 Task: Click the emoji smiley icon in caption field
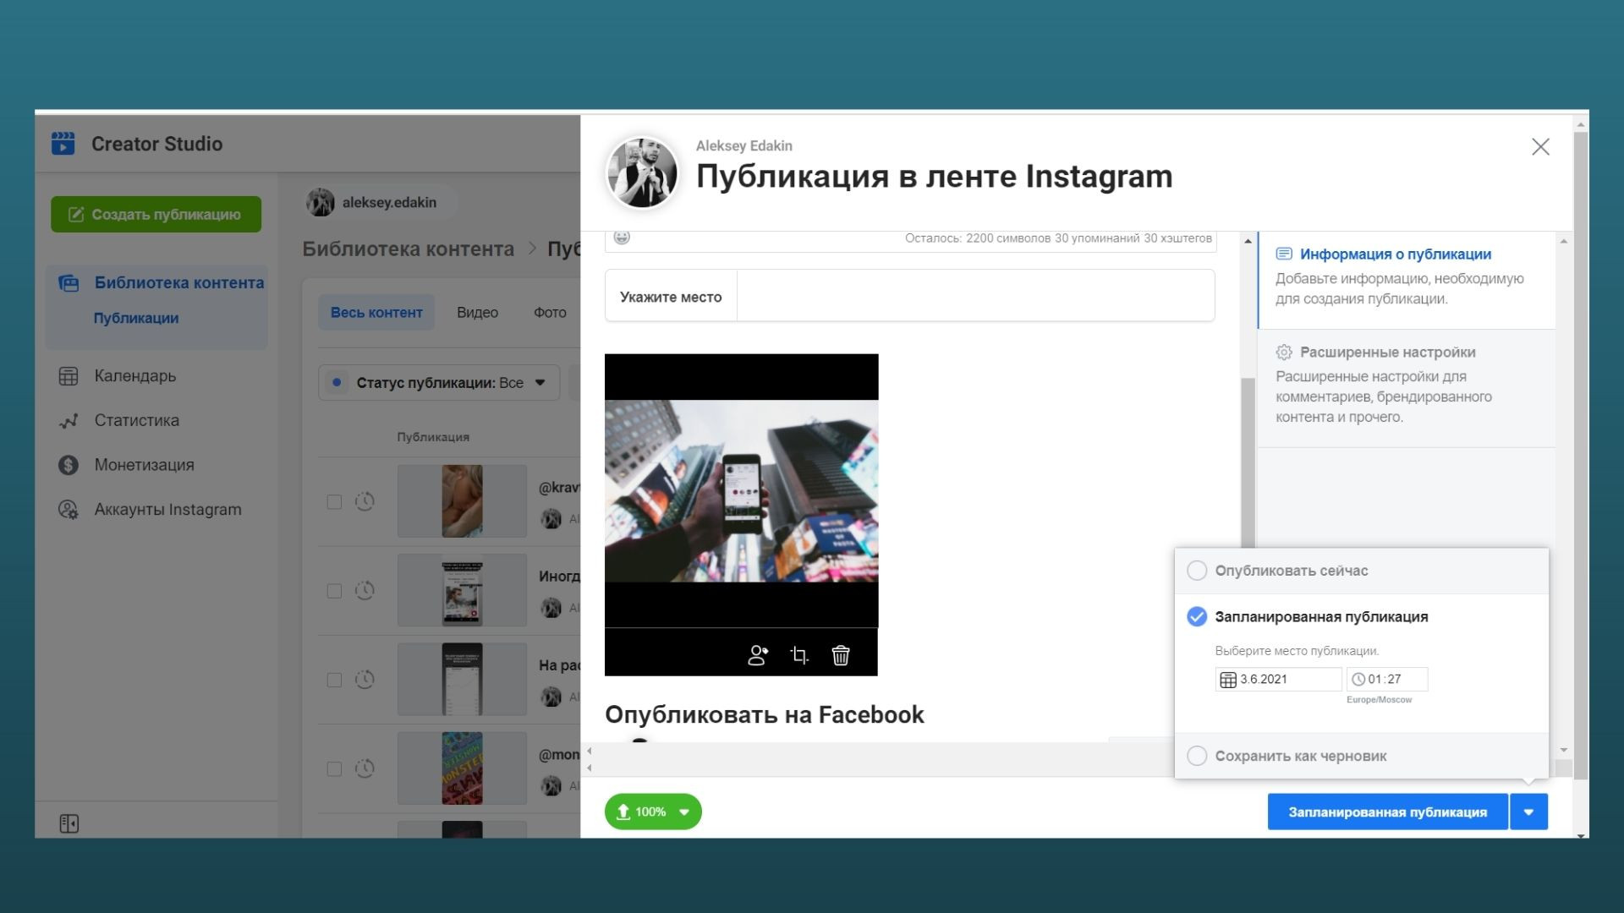622,238
